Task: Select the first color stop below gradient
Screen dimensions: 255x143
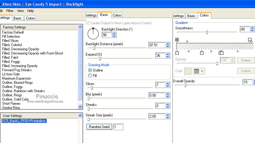Action: click(177, 53)
